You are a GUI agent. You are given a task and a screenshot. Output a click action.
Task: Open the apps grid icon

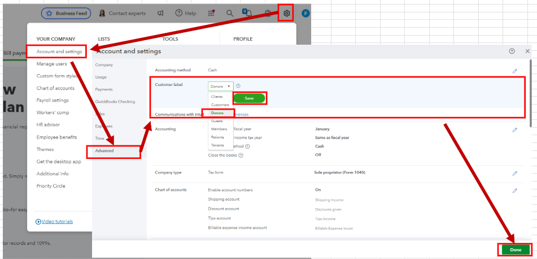pos(211,14)
